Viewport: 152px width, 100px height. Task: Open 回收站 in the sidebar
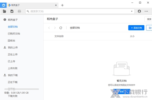click(x=11, y=41)
